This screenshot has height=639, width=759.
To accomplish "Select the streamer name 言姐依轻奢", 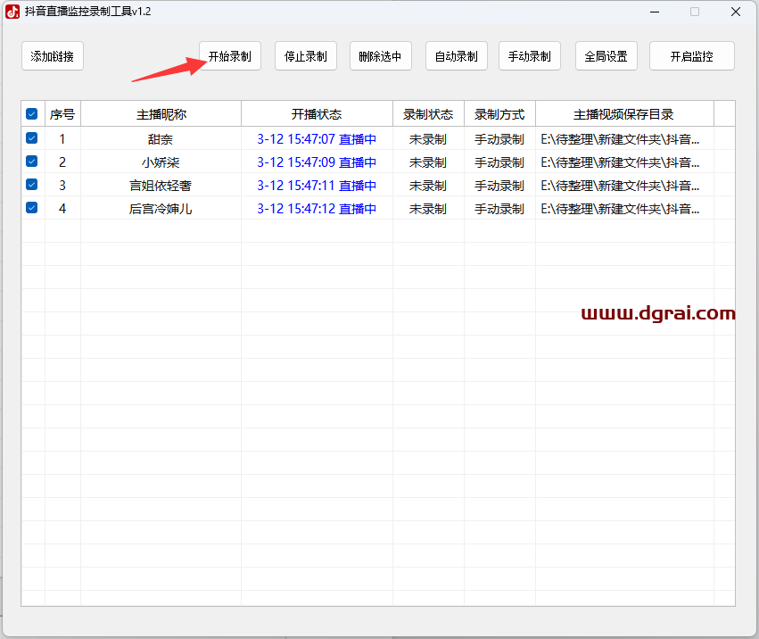I will (x=161, y=186).
